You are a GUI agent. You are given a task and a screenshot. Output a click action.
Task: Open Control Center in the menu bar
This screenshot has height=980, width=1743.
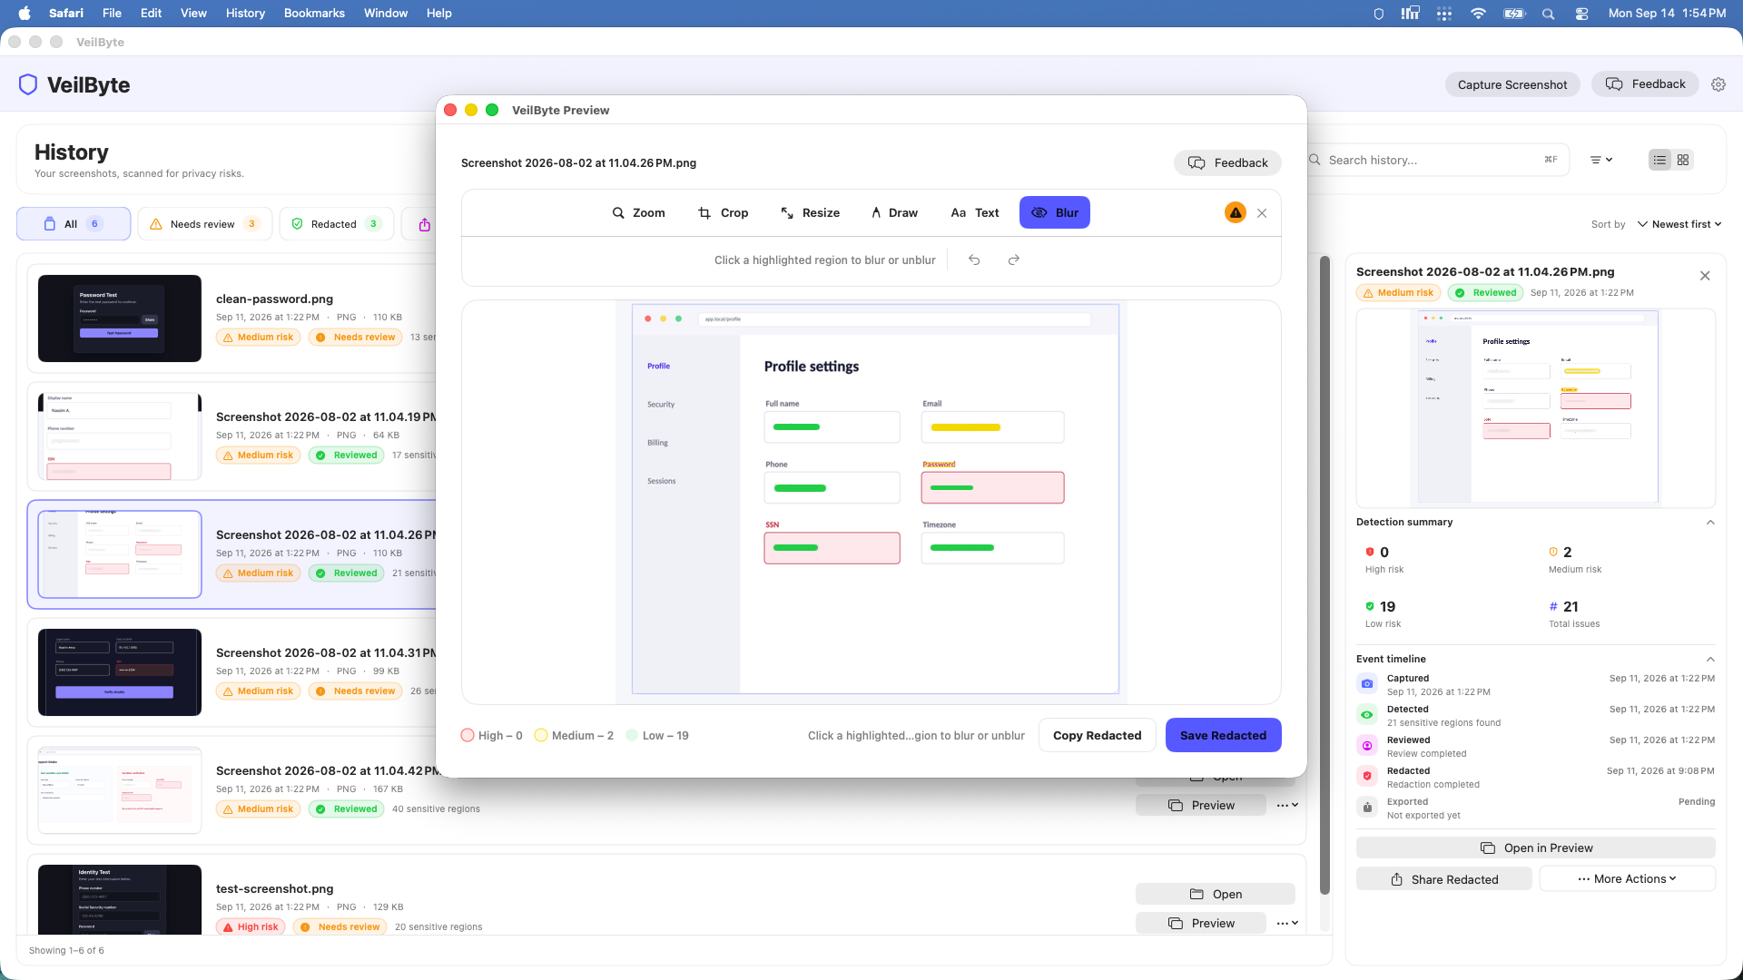coord(1581,13)
